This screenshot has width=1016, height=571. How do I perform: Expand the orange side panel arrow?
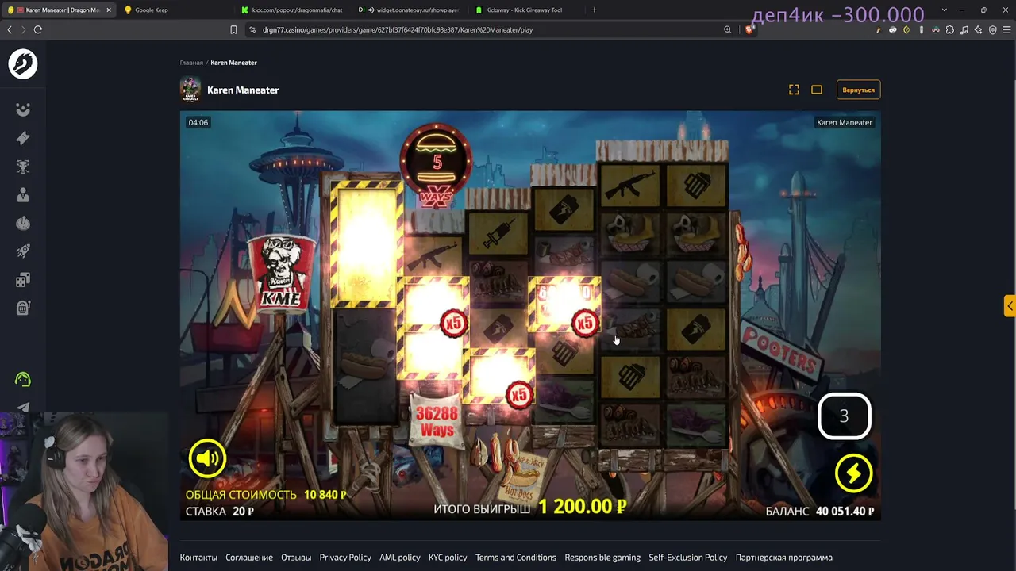[1010, 306]
